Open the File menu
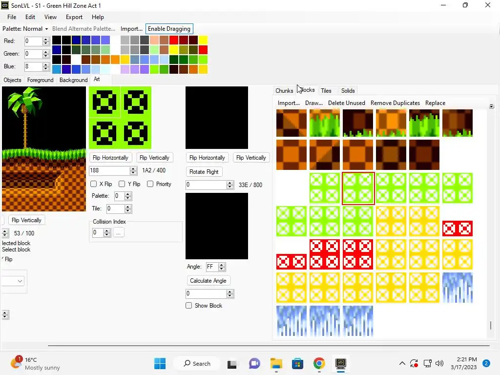Screen dimensions: 500x375 12,17
